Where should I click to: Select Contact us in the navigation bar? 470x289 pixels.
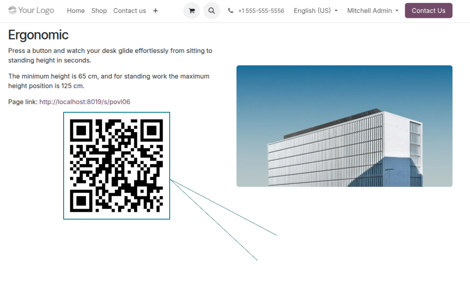pyautogui.click(x=129, y=11)
